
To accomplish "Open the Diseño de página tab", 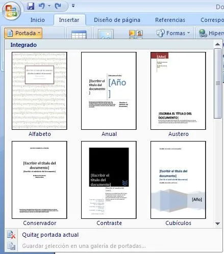I will 117,20.
